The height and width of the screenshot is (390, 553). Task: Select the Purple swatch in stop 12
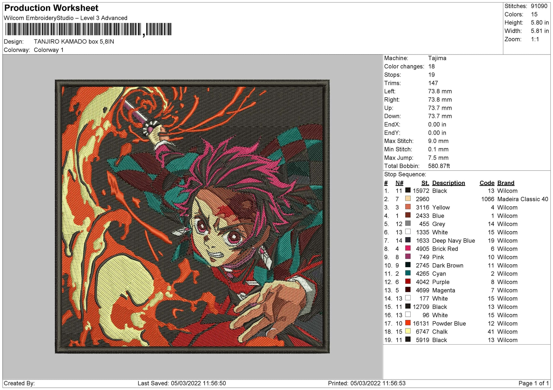[x=408, y=282]
